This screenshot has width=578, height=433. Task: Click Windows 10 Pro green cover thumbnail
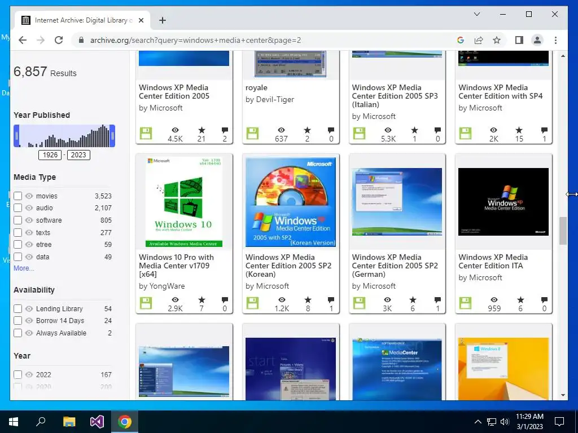pyautogui.click(x=184, y=202)
